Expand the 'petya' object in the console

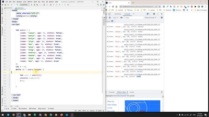point(107,32)
